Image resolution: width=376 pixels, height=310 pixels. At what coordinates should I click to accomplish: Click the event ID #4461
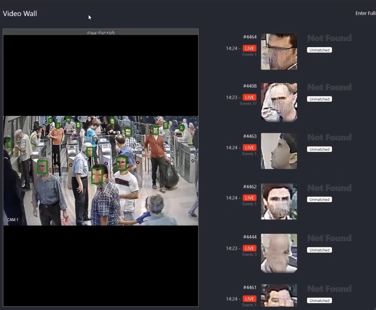pyautogui.click(x=250, y=288)
